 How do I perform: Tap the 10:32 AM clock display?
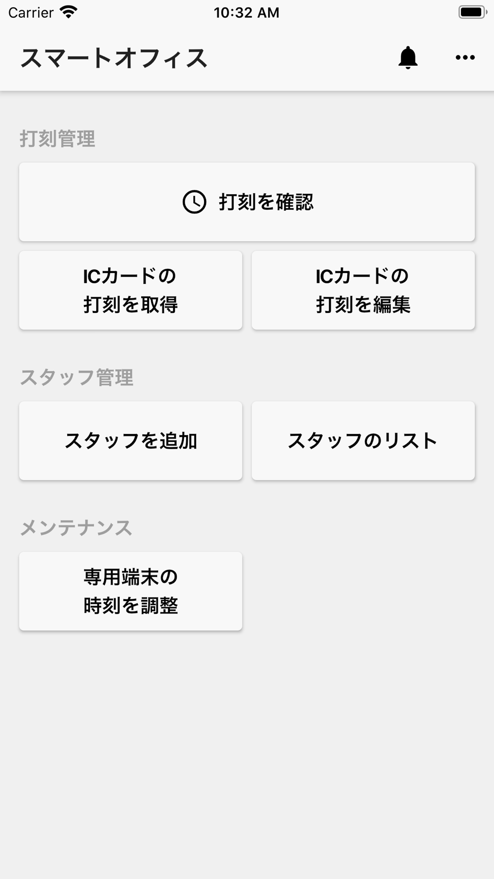point(247,12)
